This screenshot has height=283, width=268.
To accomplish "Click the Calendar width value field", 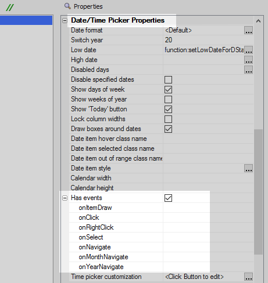I will click(x=208, y=178).
